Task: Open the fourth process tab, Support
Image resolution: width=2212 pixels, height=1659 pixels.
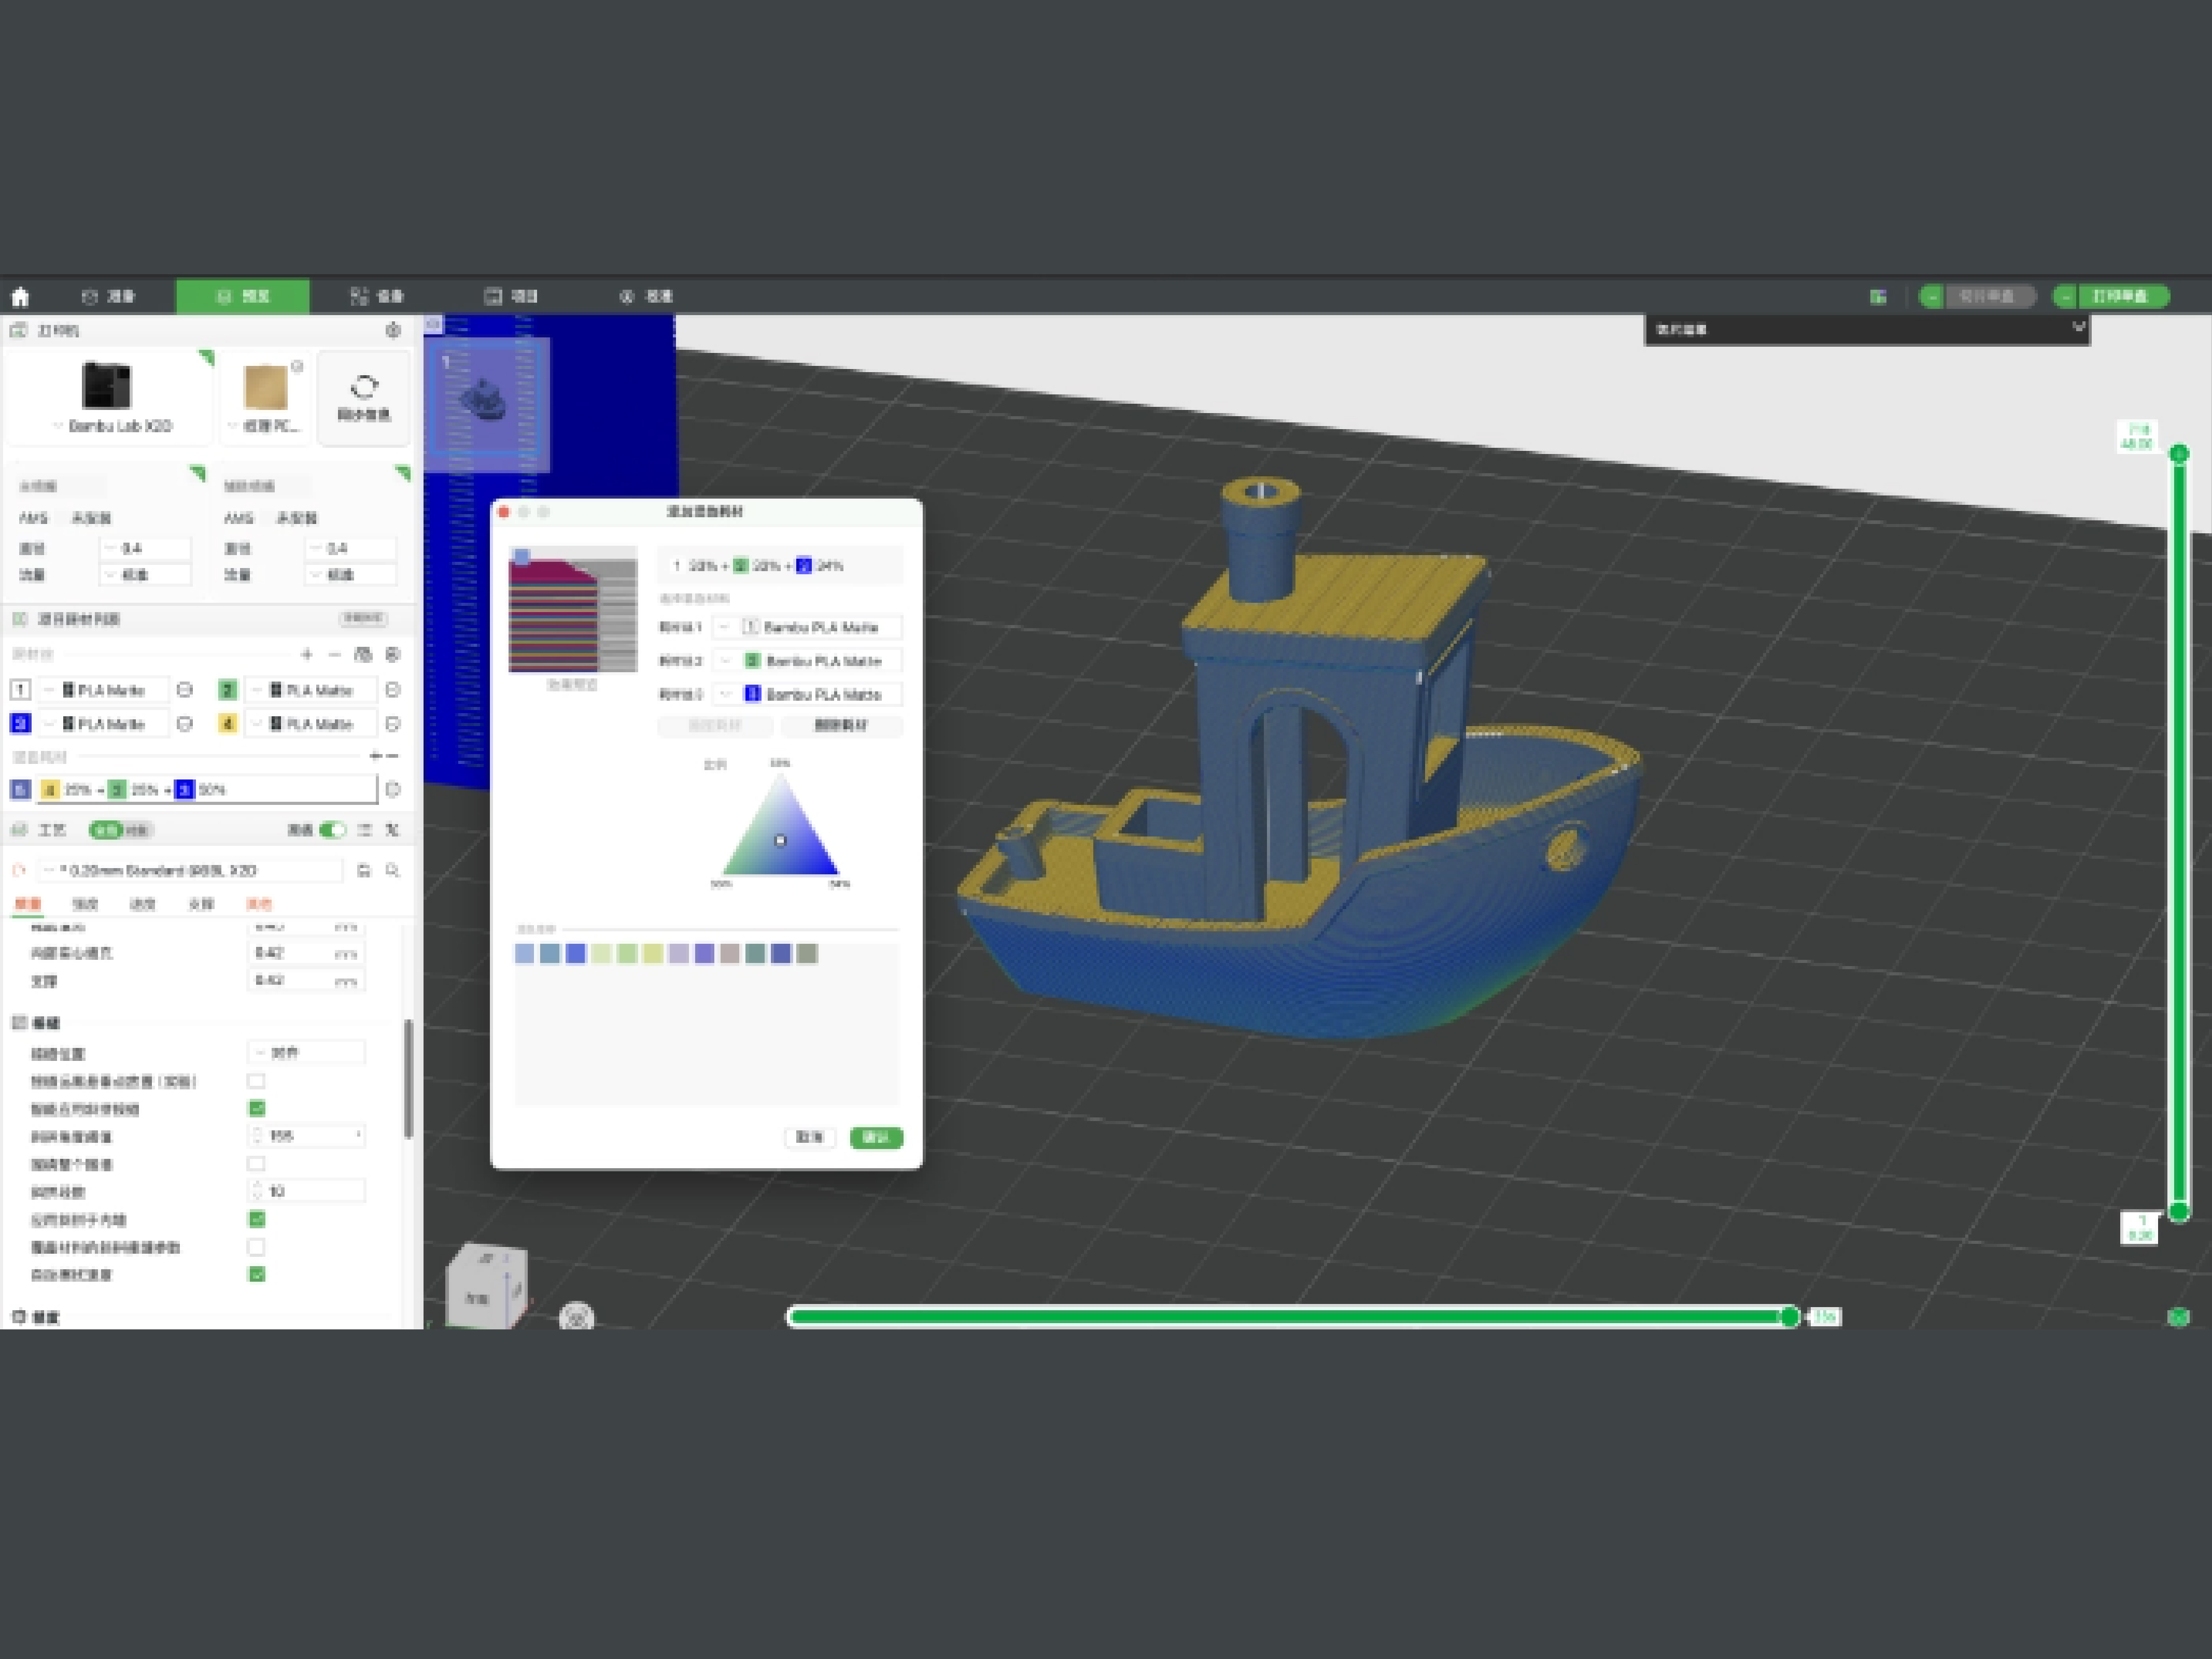Action: (201, 904)
